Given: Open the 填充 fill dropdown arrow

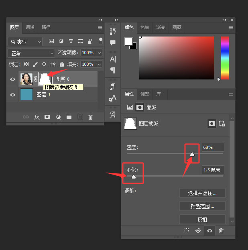Looking at the screenshot, I should (x=99, y=64).
